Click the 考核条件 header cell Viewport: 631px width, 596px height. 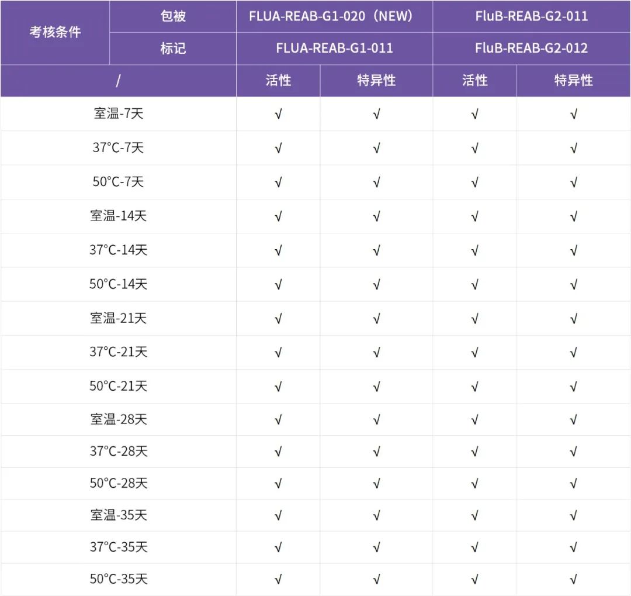click(56, 32)
